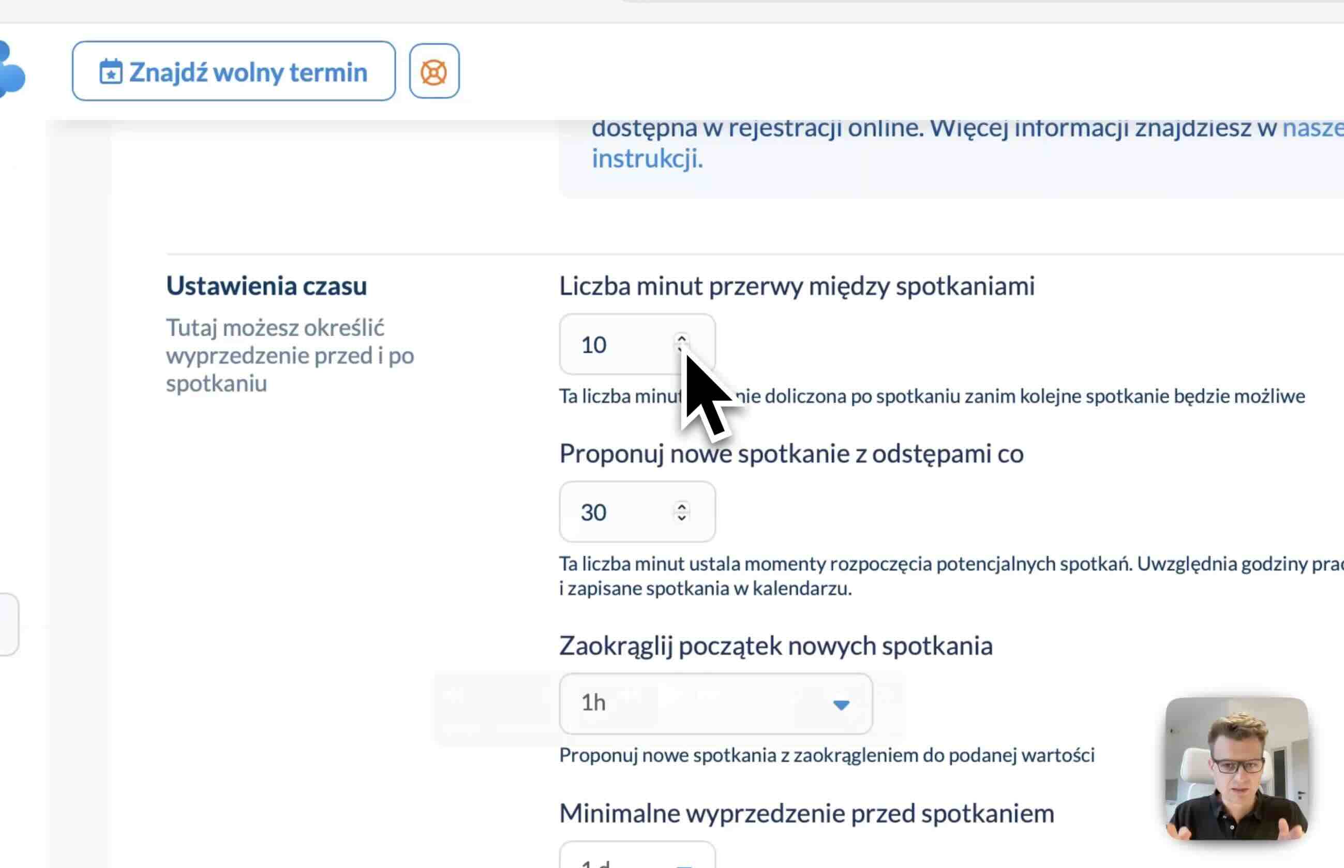Screen dimensions: 1344x868
Task: Click the up arrow of the break minutes stepper
Action: click(682, 337)
